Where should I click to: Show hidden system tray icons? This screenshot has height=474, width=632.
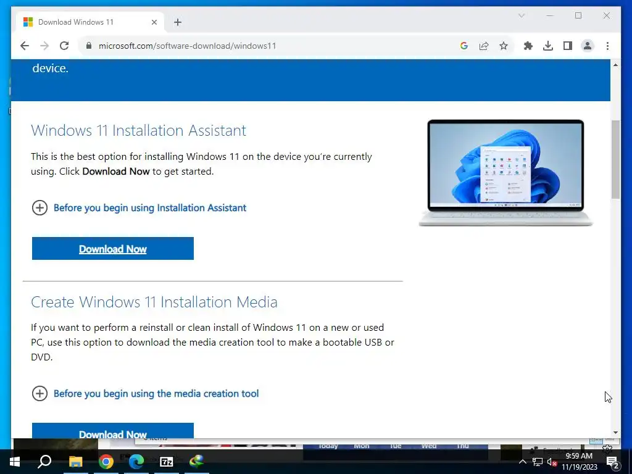522,462
